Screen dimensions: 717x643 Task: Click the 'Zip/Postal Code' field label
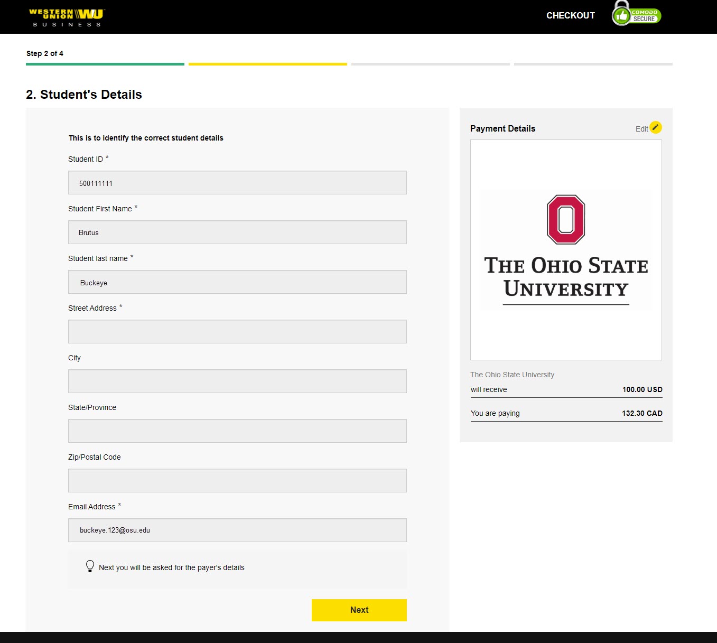pos(95,457)
